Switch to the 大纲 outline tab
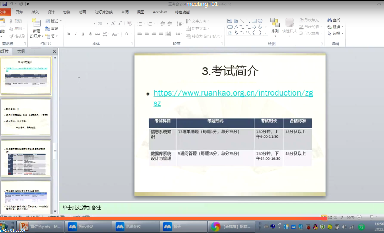This screenshot has height=233, width=384. [21, 52]
